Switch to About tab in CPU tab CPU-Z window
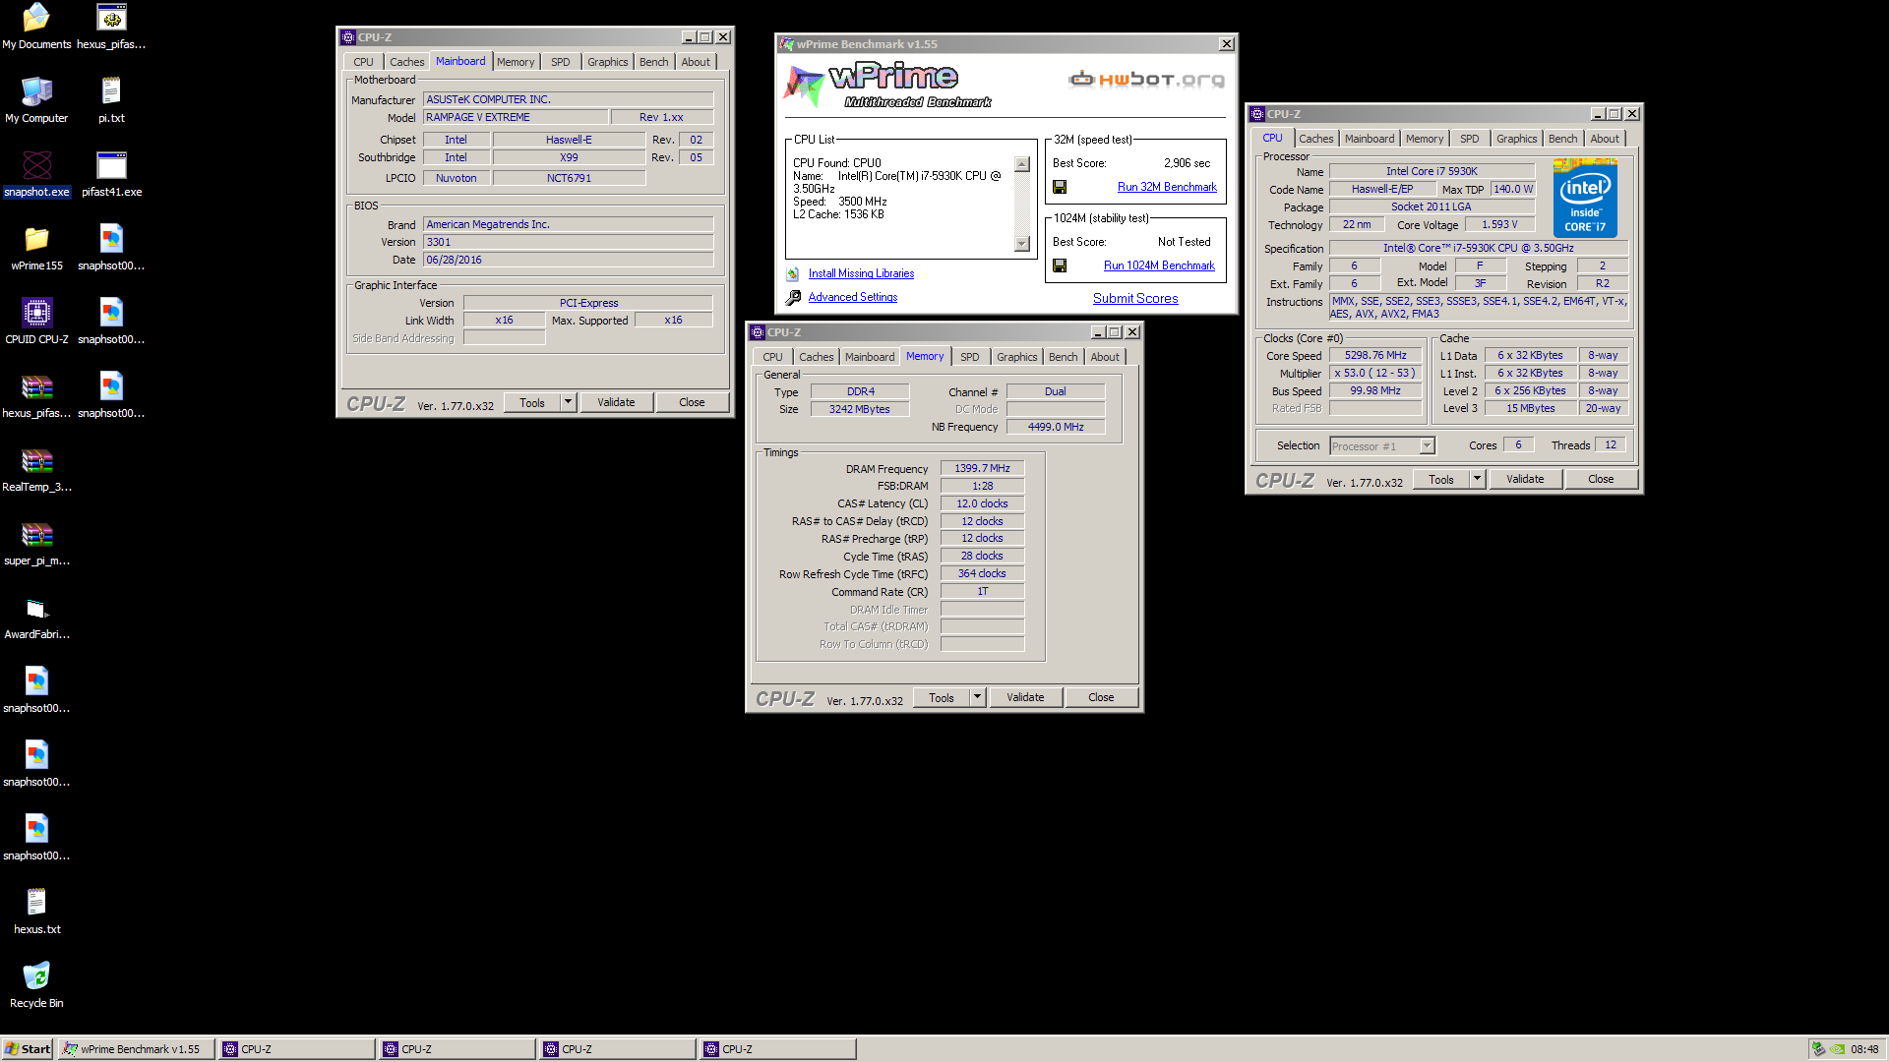The height and width of the screenshot is (1062, 1889). 1605,139
